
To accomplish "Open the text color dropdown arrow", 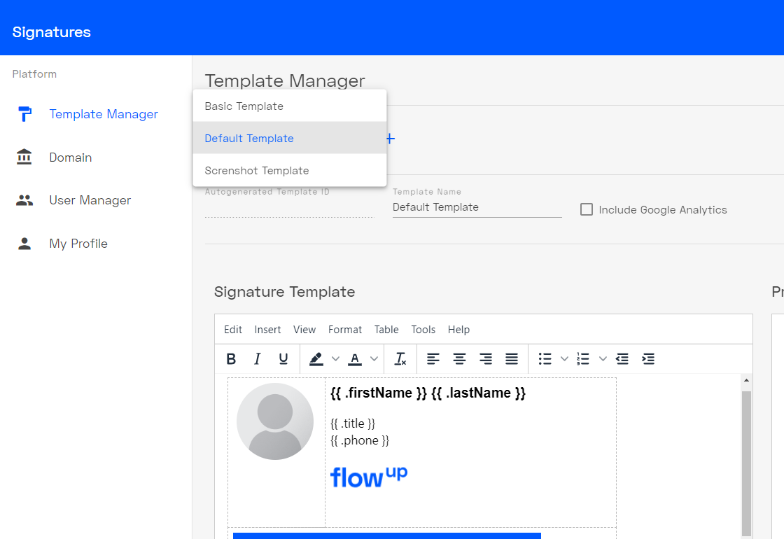I will point(374,358).
